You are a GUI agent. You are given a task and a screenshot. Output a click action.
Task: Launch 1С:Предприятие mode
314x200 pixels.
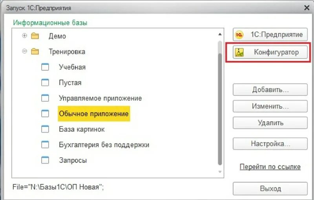pos(270,35)
